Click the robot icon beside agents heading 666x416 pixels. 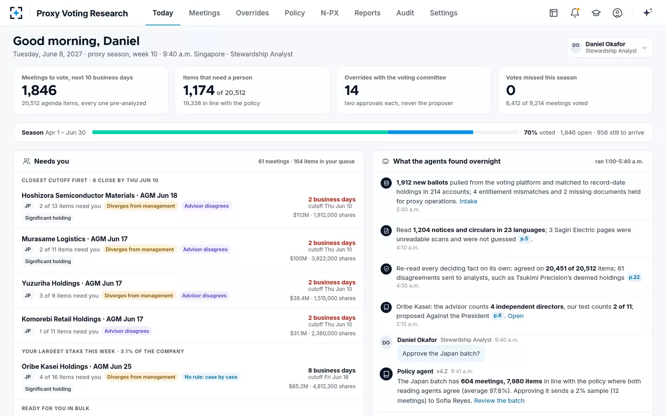coord(385,161)
